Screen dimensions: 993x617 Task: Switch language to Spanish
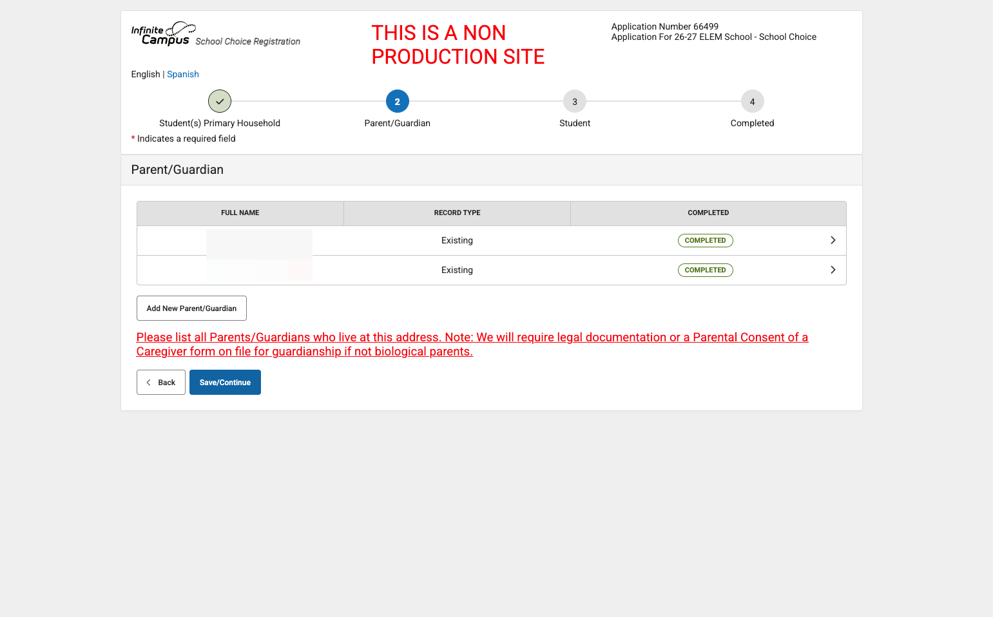click(x=183, y=74)
